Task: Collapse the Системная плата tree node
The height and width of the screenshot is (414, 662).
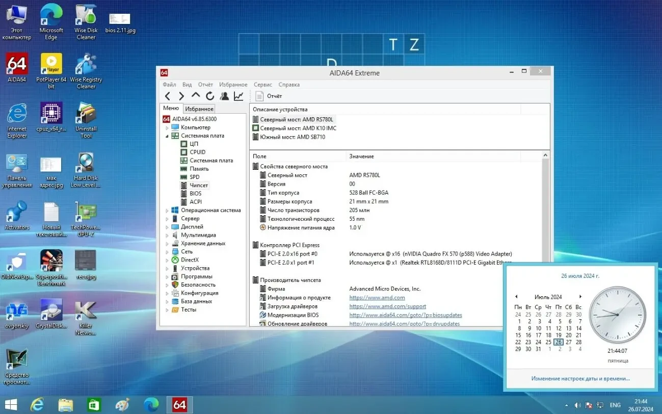Action: (168, 135)
